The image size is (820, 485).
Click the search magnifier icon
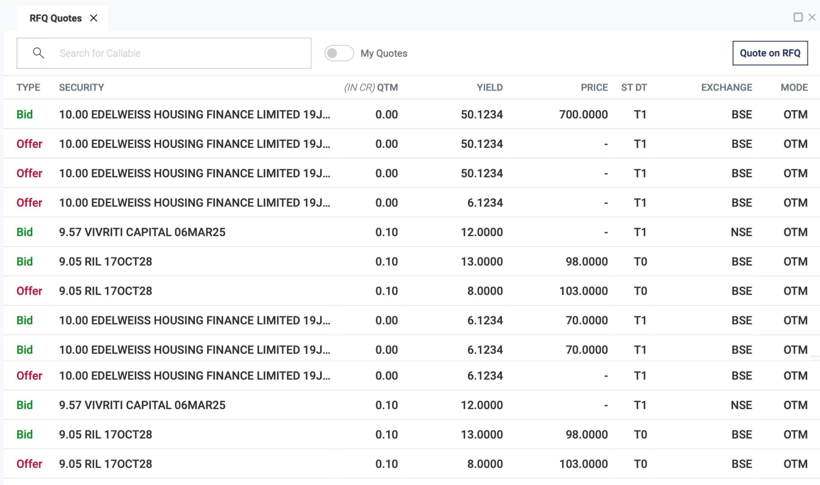coord(38,53)
